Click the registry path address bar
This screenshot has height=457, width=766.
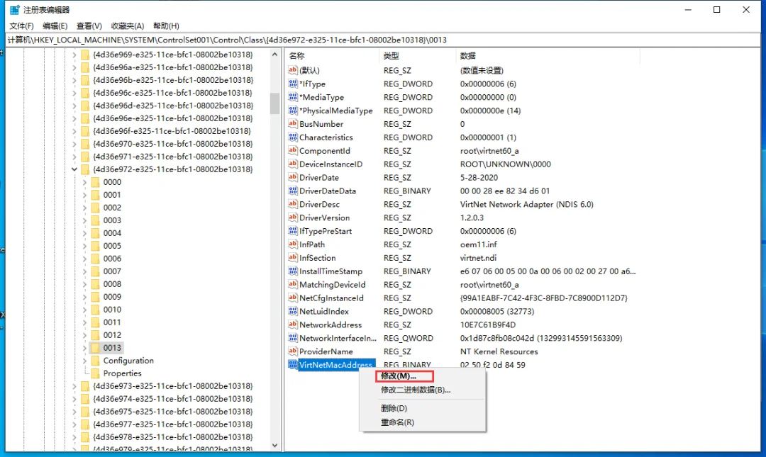[x=383, y=40]
